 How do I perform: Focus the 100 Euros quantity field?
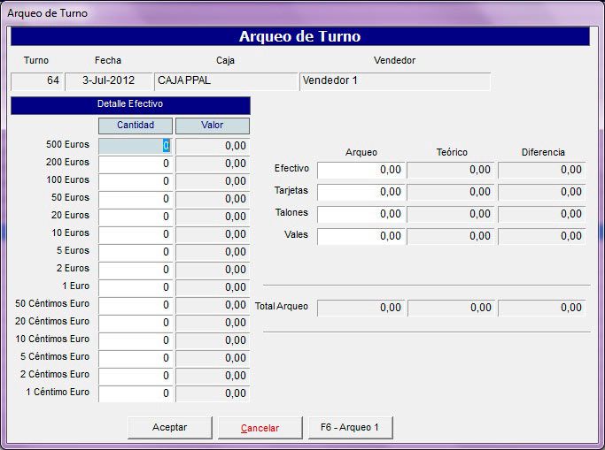[x=136, y=181]
